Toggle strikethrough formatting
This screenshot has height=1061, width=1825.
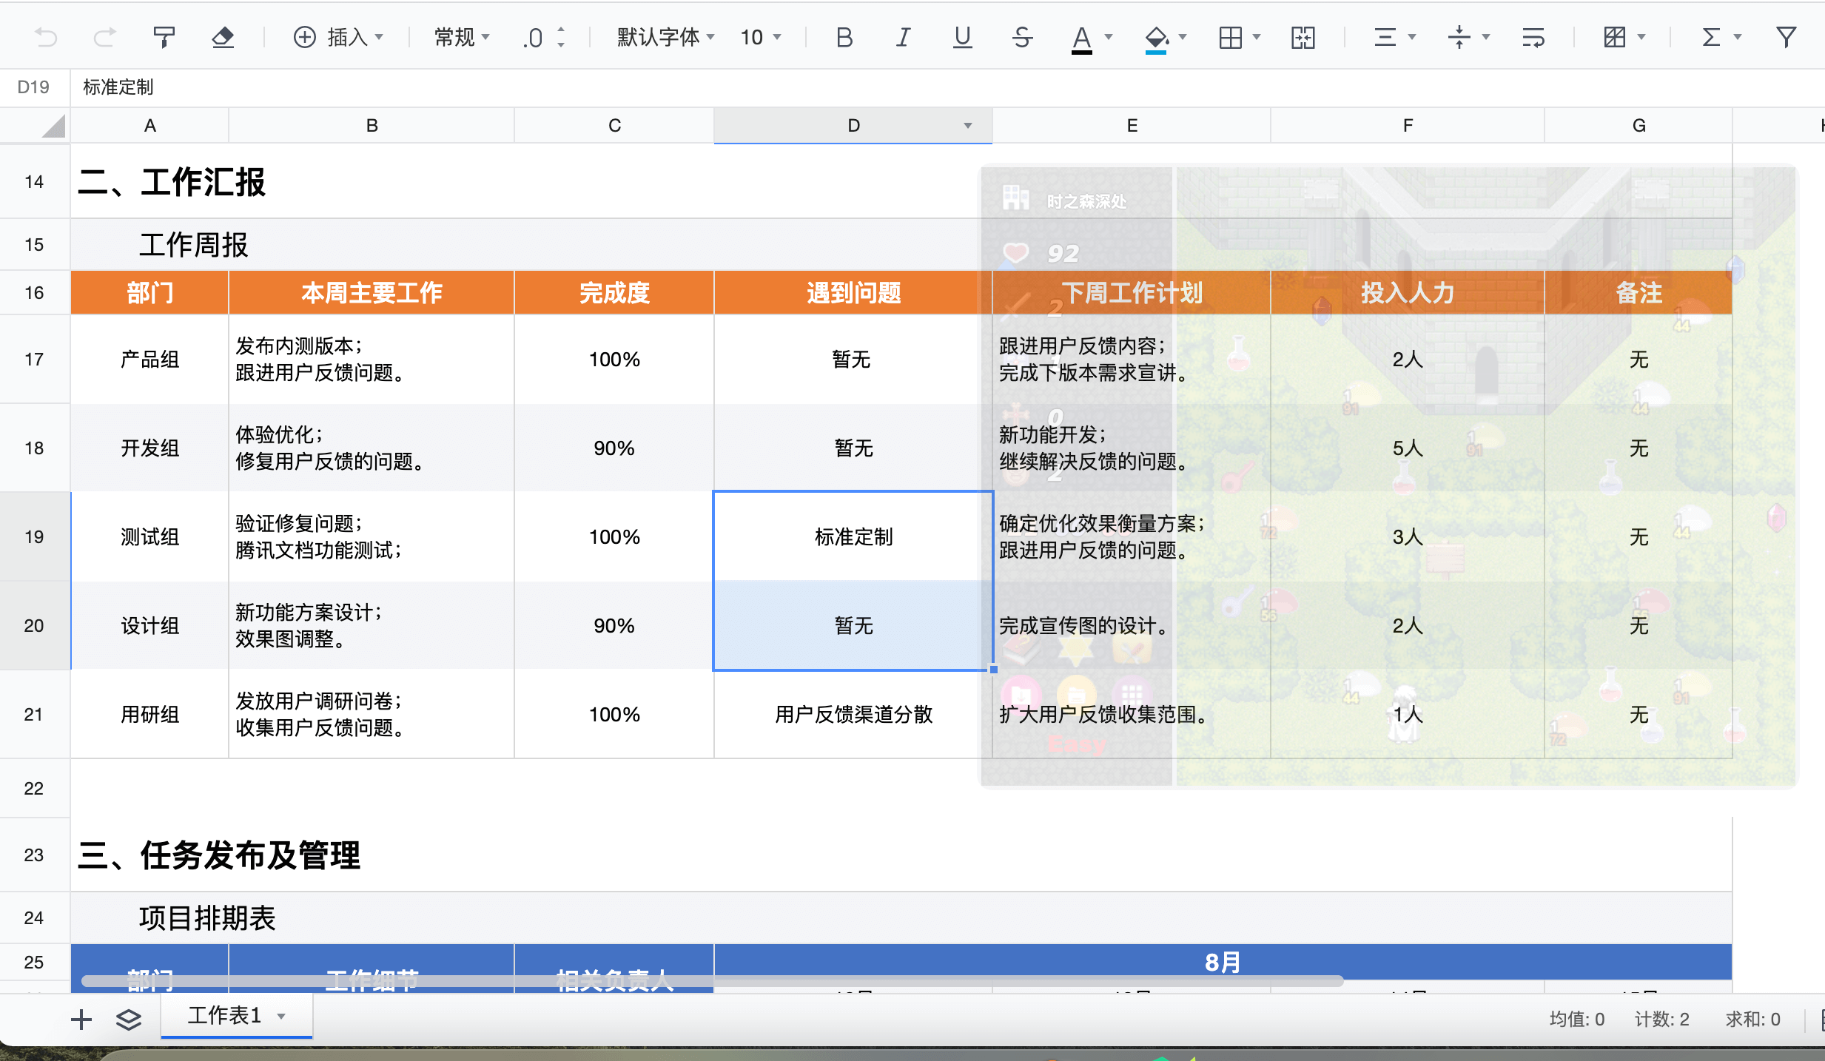1022,37
